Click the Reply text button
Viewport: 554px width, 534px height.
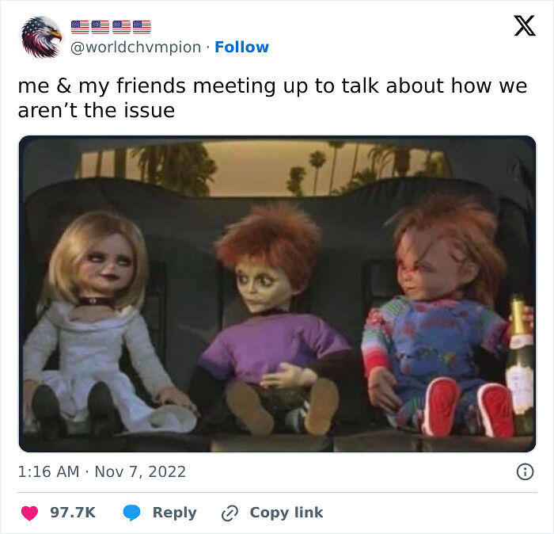[175, 513]
